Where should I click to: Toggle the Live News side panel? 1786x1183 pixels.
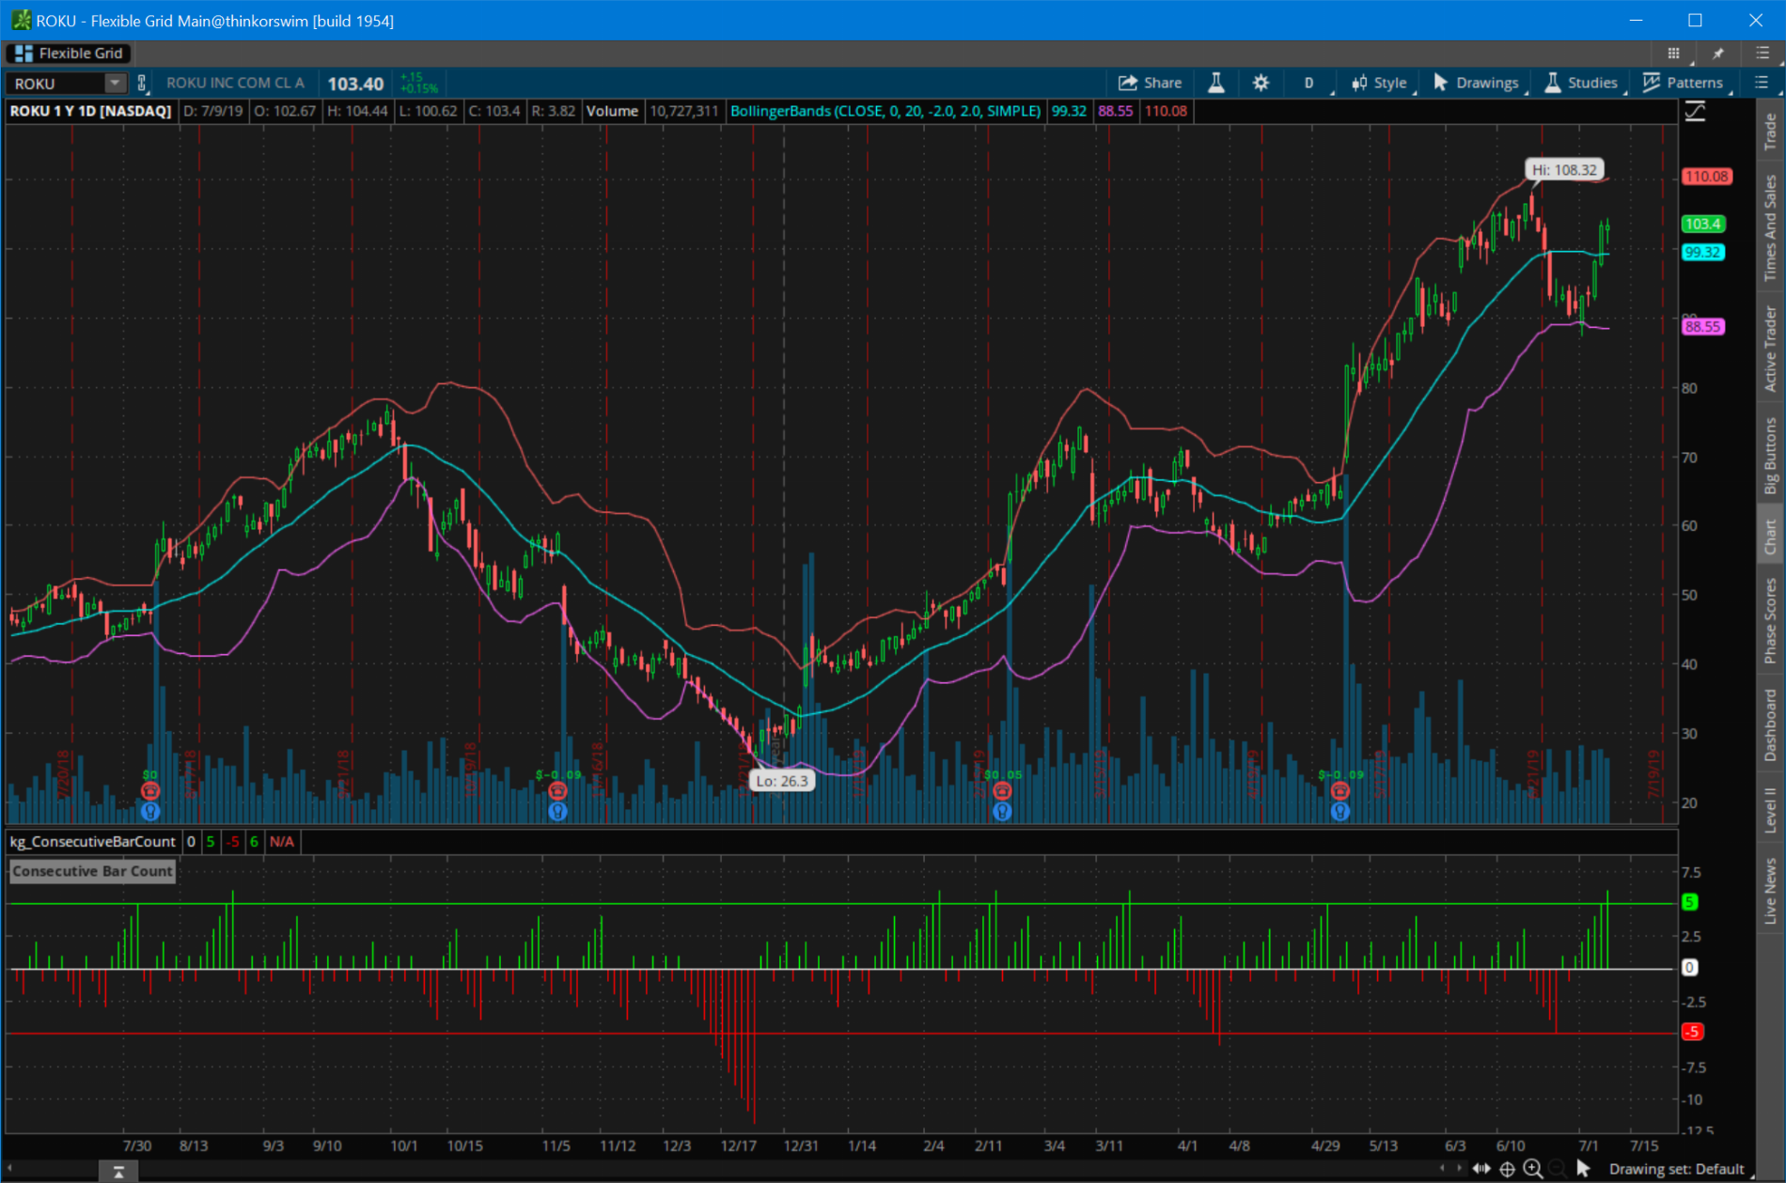(1770, 890)
